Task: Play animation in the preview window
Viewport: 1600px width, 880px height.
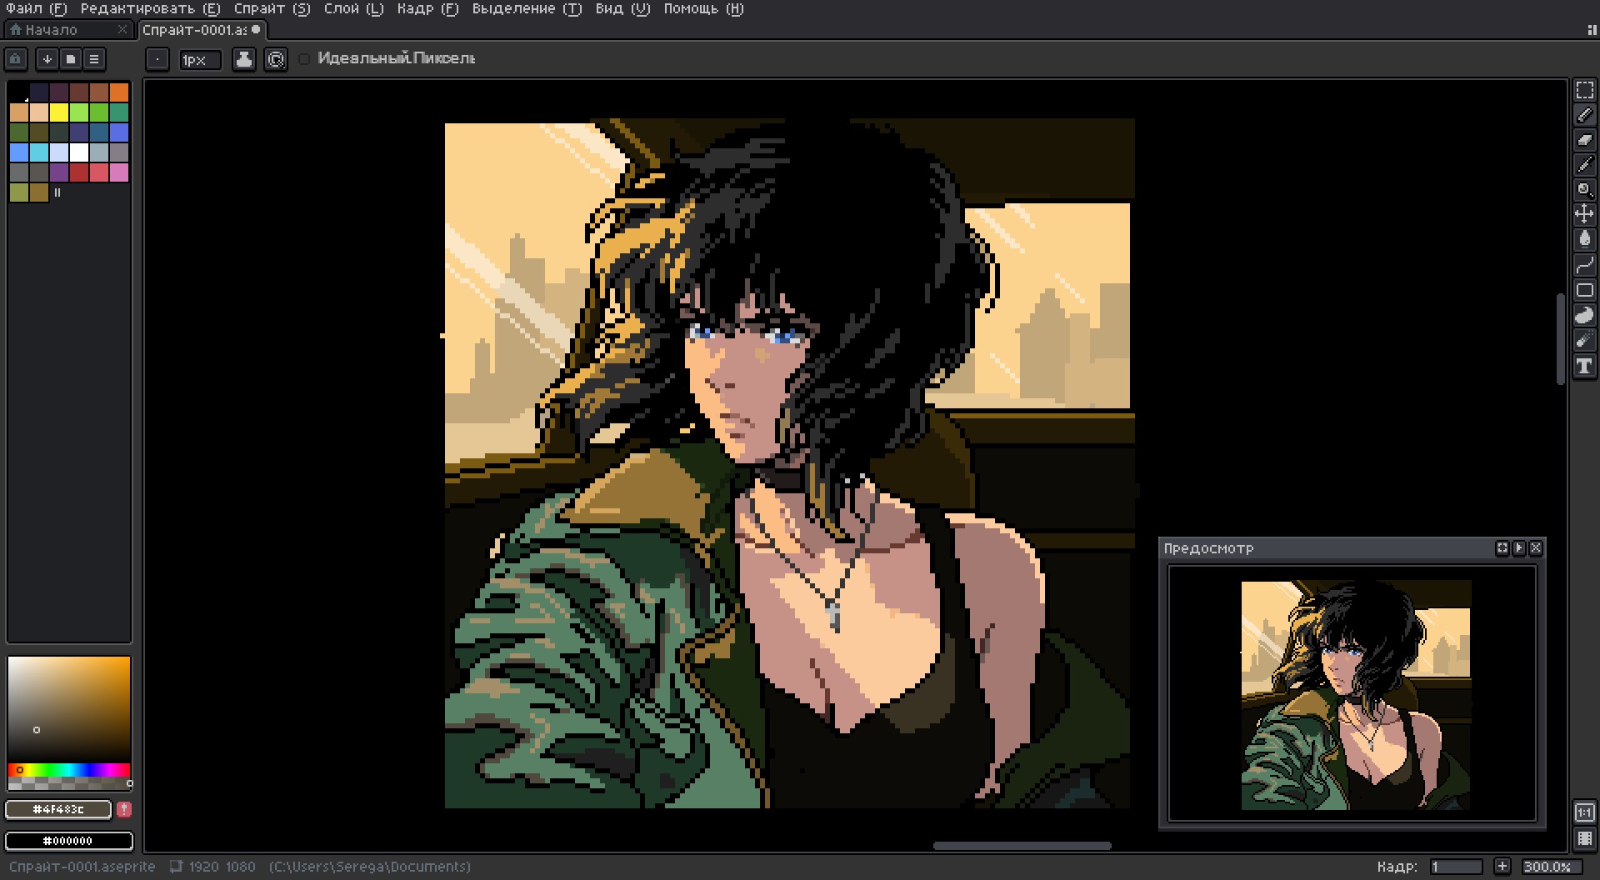Action: point(1519,548)
